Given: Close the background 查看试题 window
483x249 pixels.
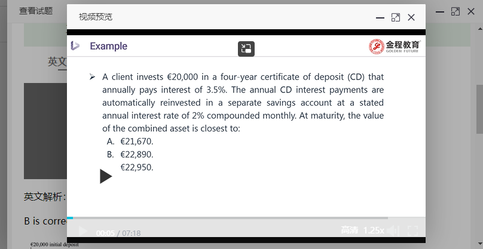Looking at the screenshot, I should tap(470, 11).
